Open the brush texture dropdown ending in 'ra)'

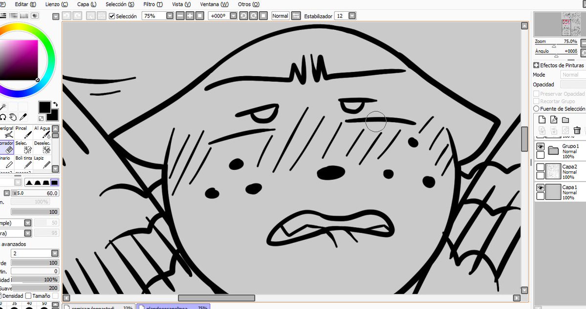[28, 233]
